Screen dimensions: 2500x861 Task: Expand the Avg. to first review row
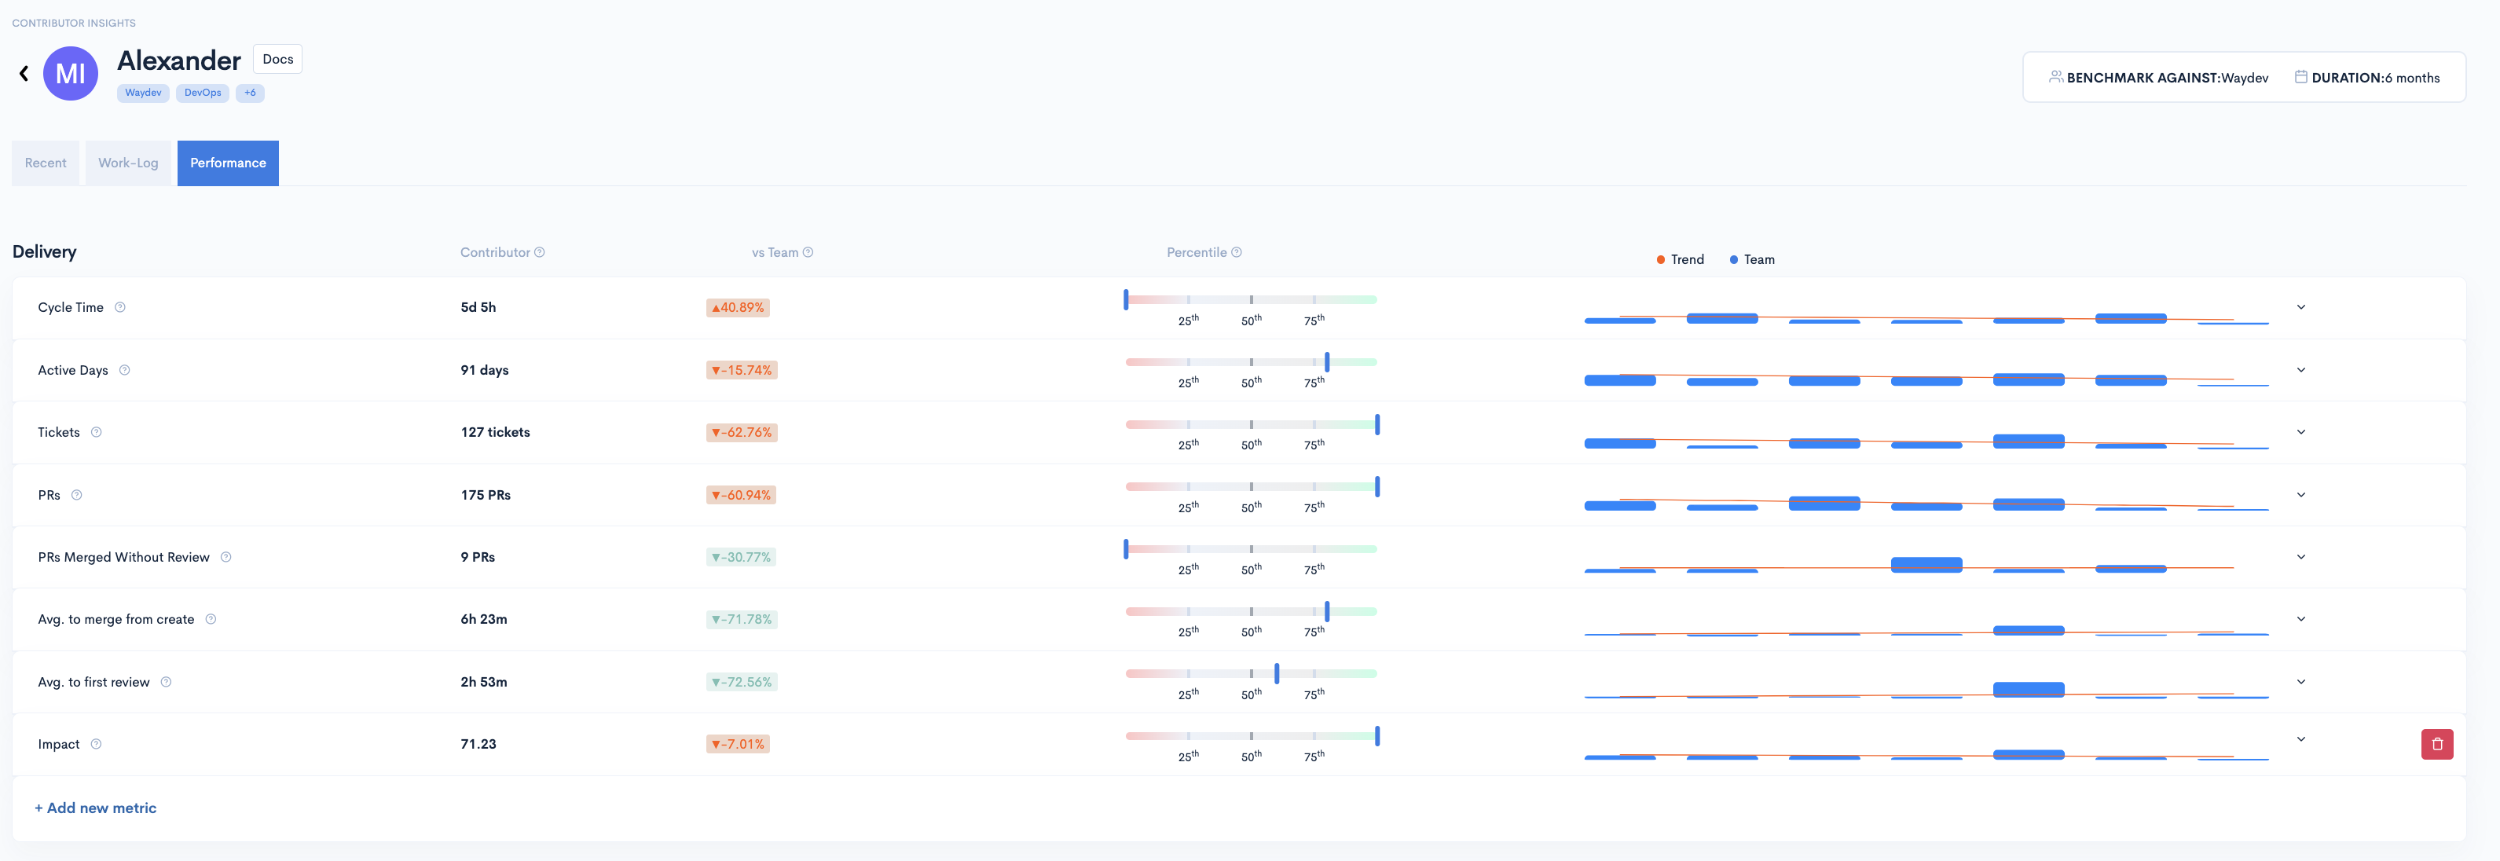pyautogui.click(x=2300, y=681)
